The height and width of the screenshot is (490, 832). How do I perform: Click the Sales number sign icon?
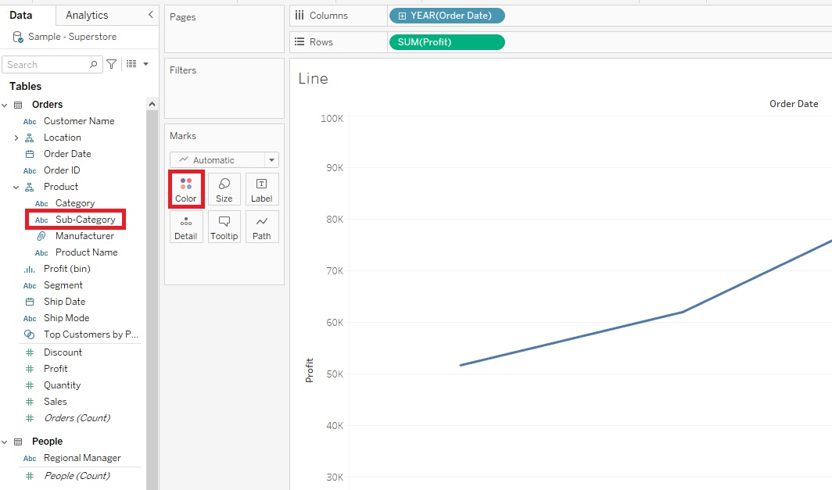(30, 402)
